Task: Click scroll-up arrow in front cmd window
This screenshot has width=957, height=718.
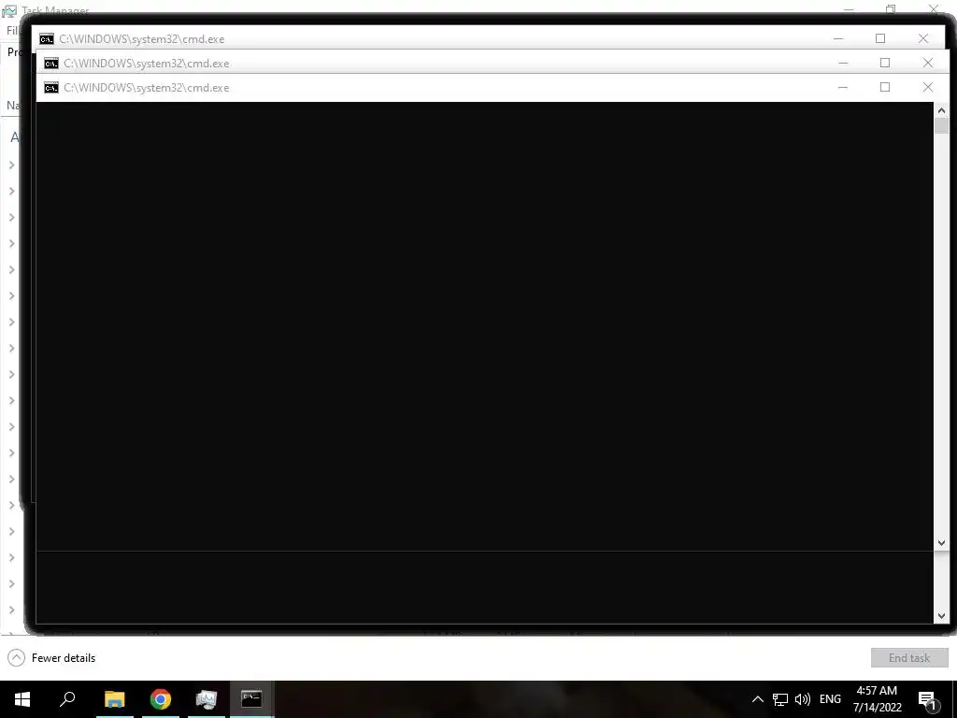Action: tap(941, 110)
